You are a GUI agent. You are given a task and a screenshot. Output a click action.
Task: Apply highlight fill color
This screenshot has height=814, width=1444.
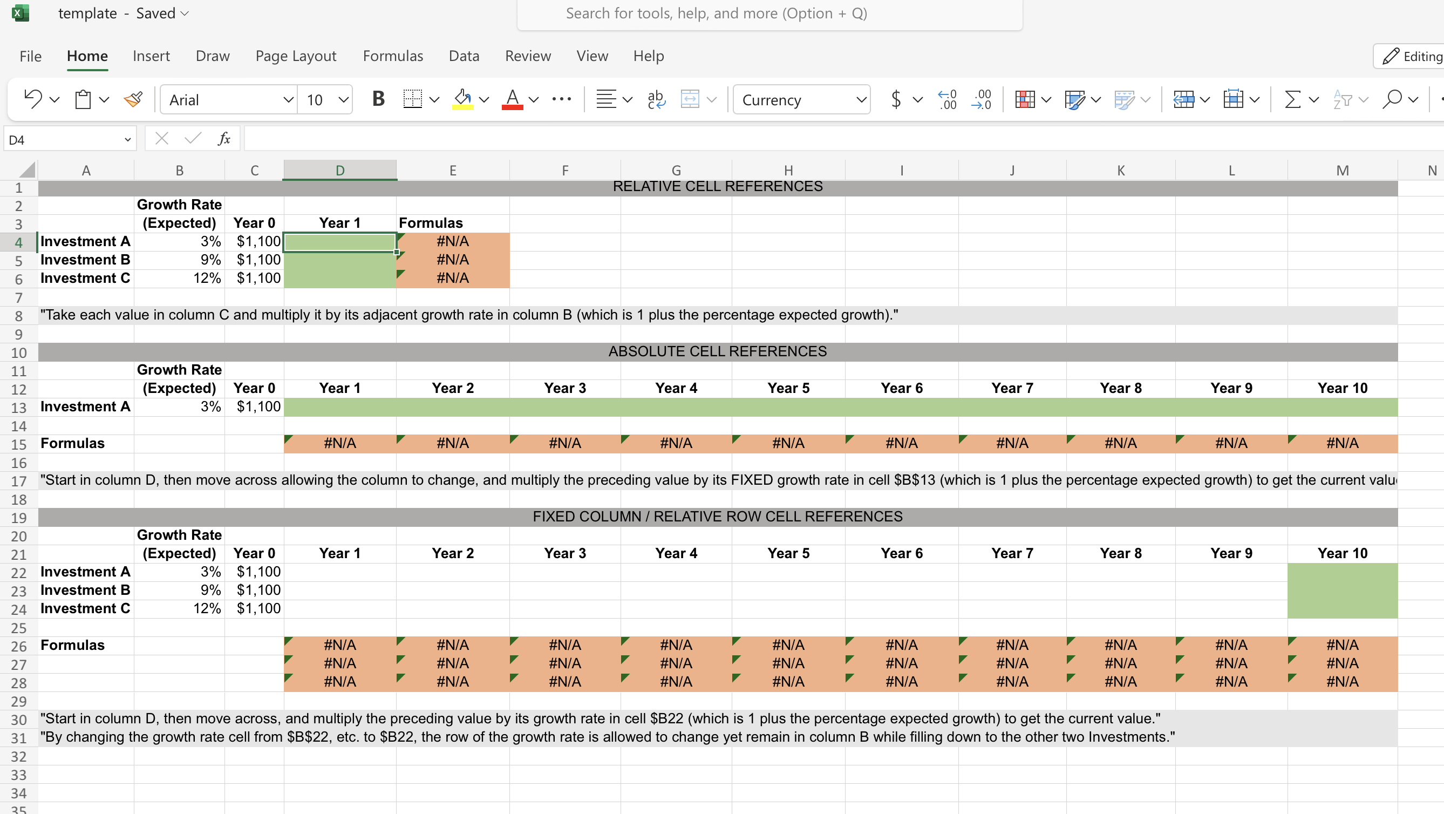point(461,99)
